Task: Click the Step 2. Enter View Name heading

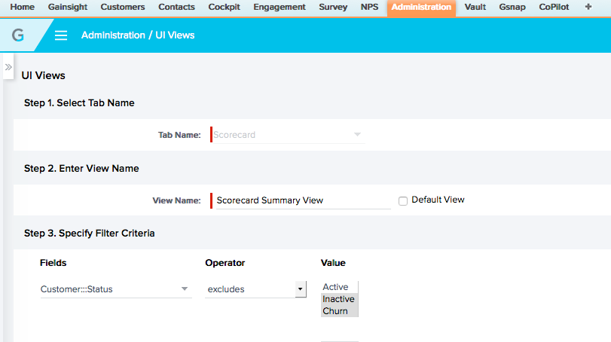Action: click(x=81, y=168)
